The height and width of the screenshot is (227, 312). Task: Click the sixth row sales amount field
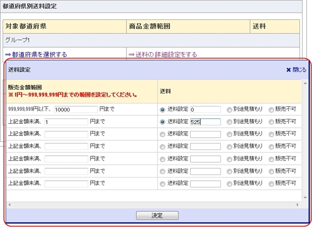point(66,171)
